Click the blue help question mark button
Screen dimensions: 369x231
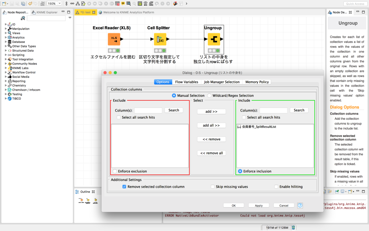300,205
